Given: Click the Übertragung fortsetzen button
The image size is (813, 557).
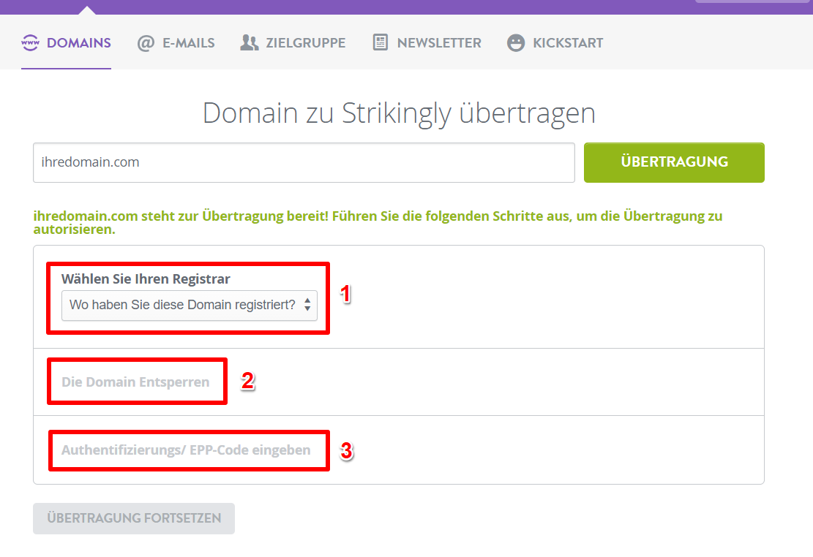Looking at the screenshot, I should pyautogui.click(x=134, y=518).
